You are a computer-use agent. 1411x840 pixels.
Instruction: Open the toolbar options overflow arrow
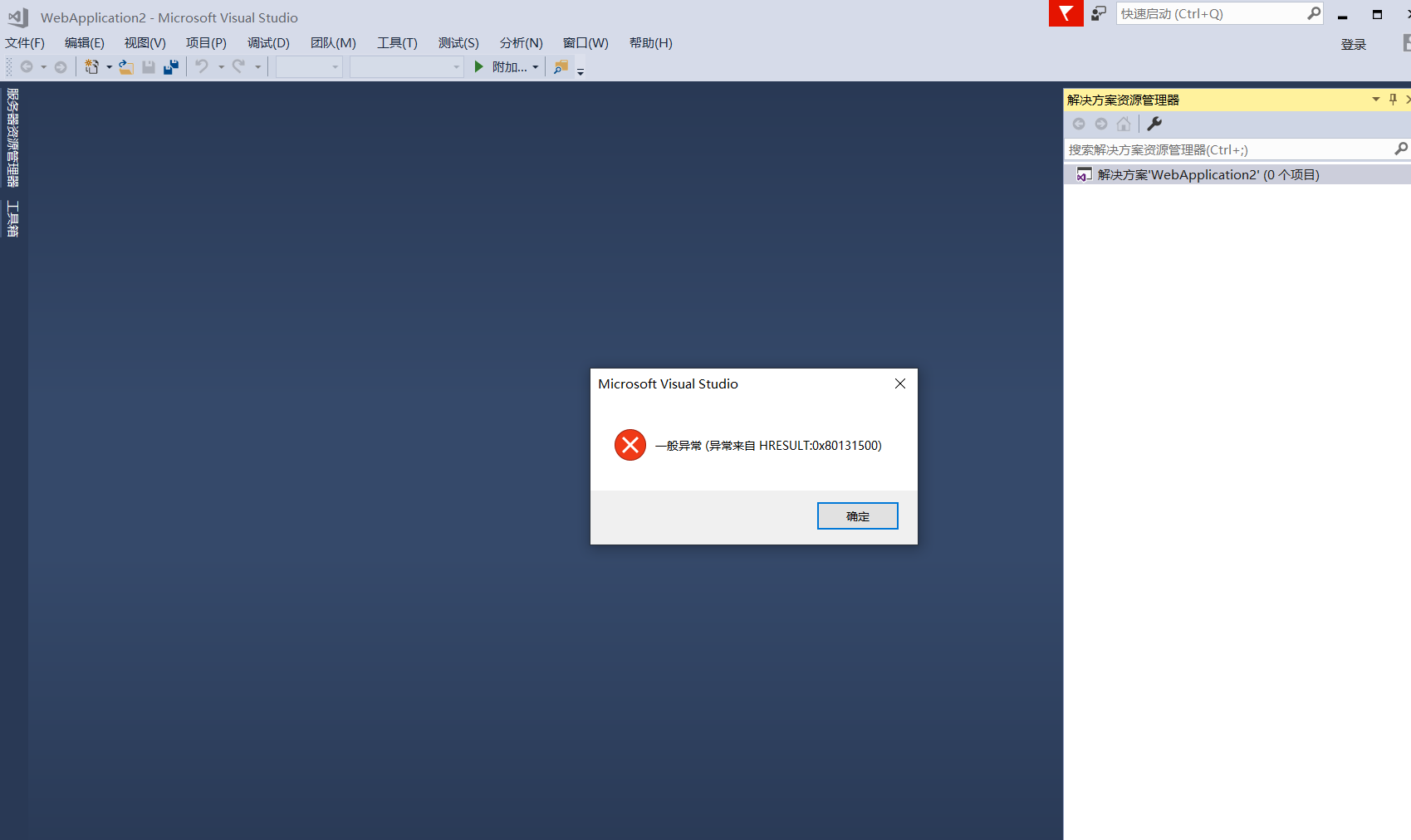pos(581,71)
